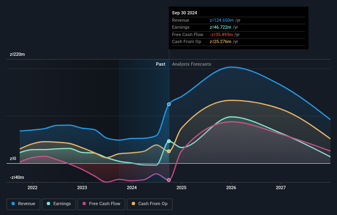Toggle the Revenue series legend button
The height and width of the screenshot is (215, 337).
(23, 204)
